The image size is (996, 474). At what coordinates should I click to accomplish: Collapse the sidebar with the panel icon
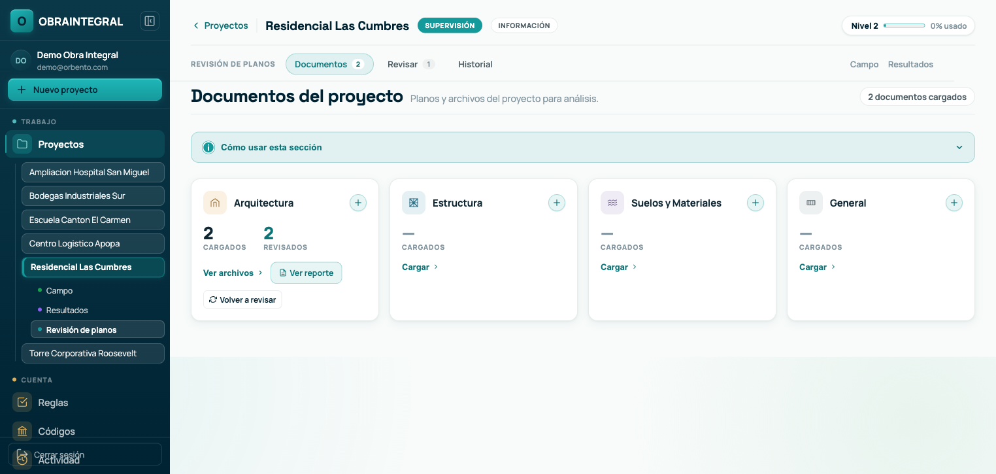tap(150, 21)
